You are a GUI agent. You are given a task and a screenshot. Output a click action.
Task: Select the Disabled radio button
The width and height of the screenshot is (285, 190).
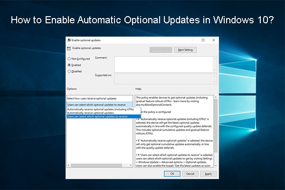69,71
